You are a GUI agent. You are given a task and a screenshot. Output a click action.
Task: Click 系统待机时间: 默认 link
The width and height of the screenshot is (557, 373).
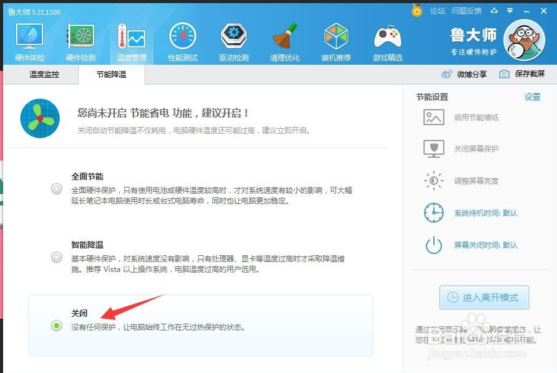pyautogui.click(x=486, y=213)
